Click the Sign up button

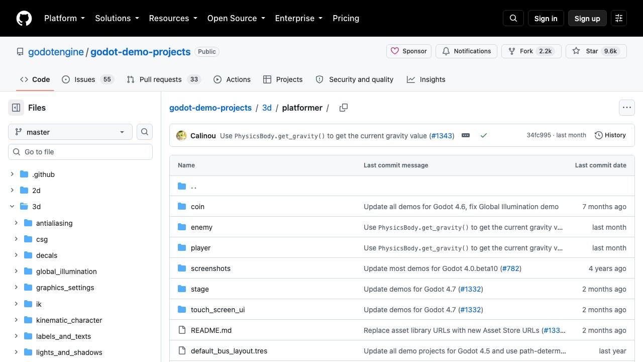point(587,18)
